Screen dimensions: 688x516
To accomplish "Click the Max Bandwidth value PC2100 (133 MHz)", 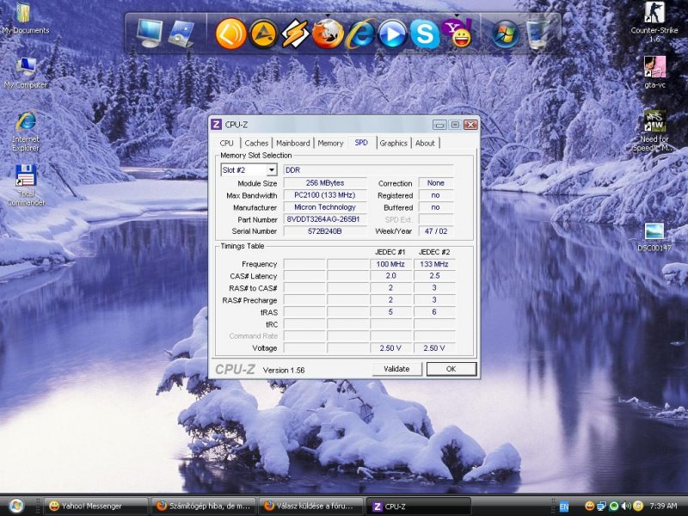I will click(325, 195).
